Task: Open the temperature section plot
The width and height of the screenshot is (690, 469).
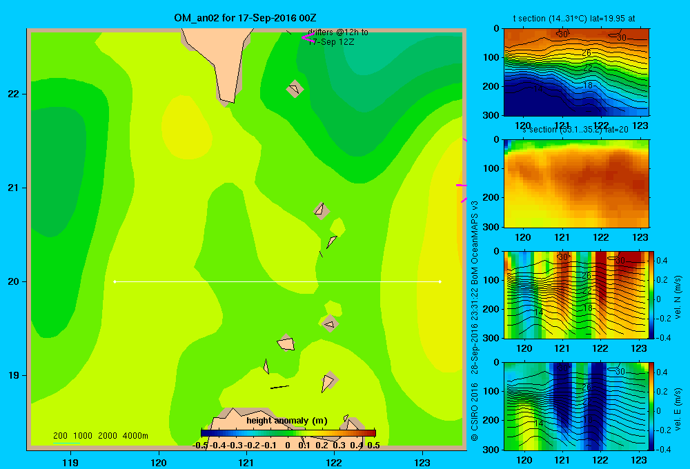Action: coord(576,72)
